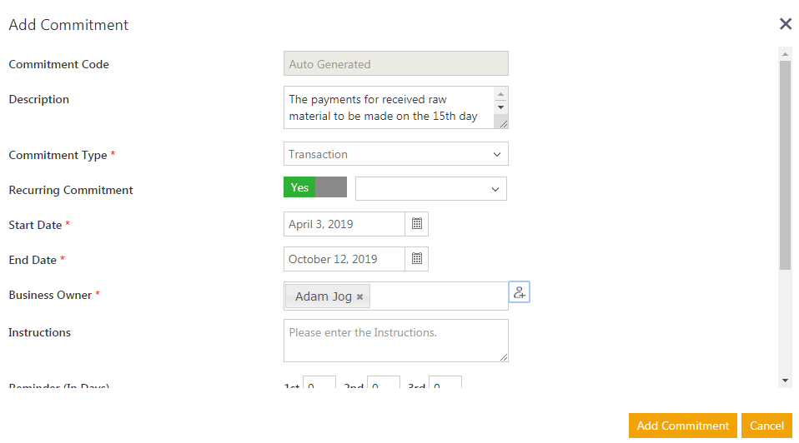Screen dimensions: 799x443
Task: Click the Description textarea resize handle
Action: pos(503,123)
